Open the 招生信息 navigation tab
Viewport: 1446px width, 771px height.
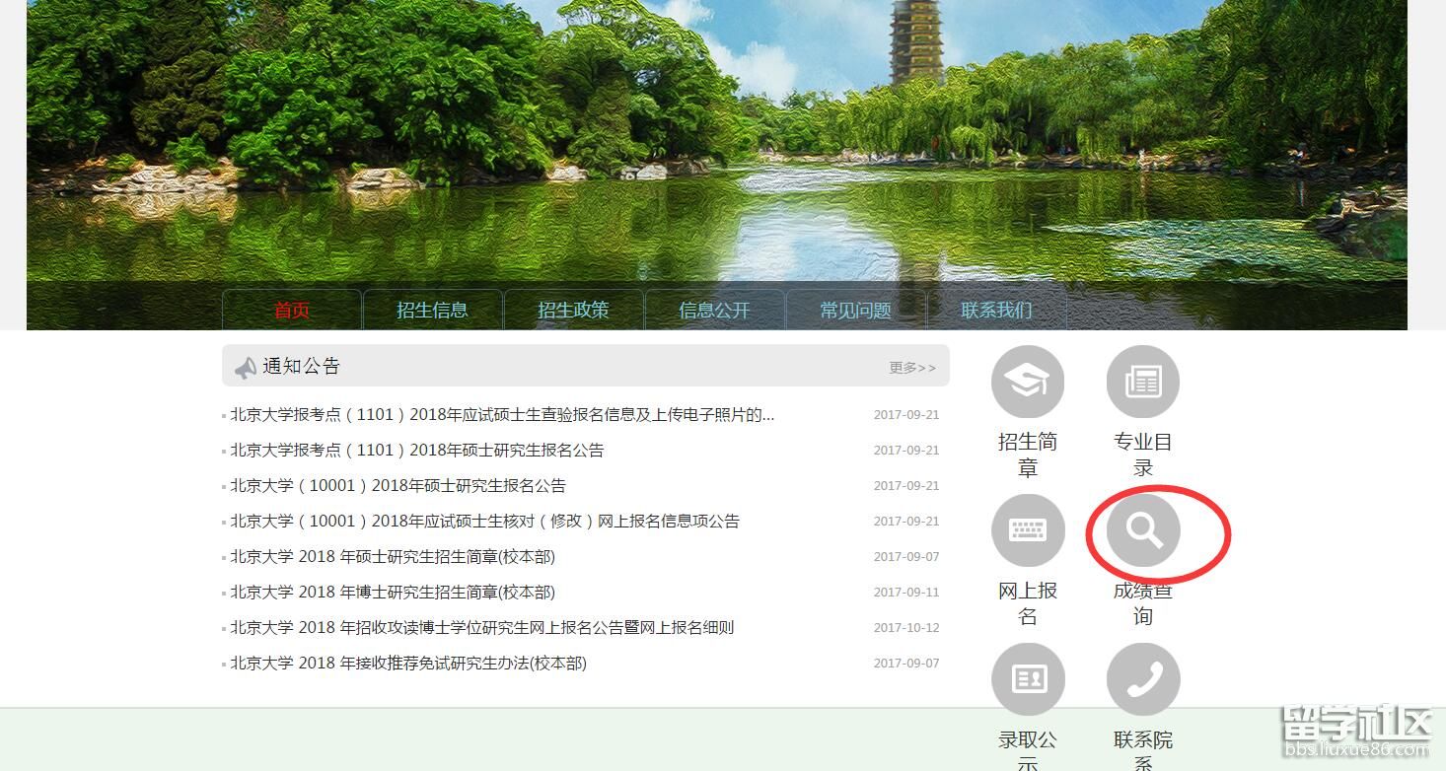[432, 311]
